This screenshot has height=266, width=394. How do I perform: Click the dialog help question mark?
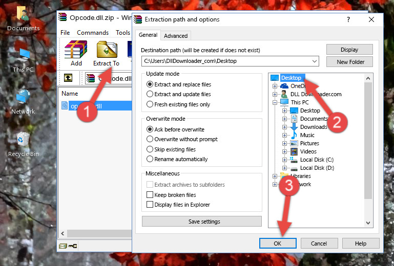(x=348, y=19)
